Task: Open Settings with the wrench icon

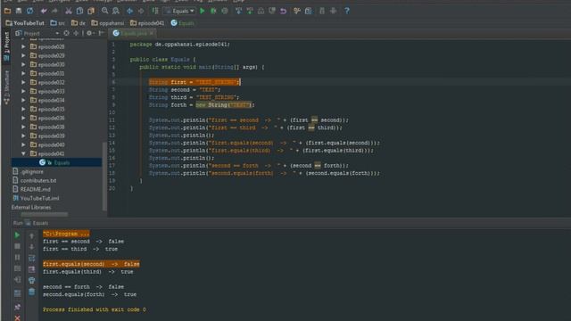Action: coord(297,11)
